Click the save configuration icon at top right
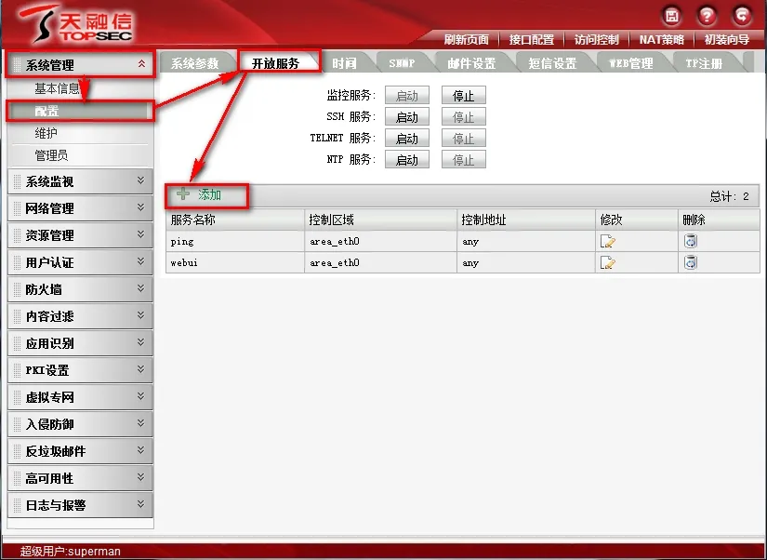The height and width of the screenshot is (560, 767). coord(672,16)
